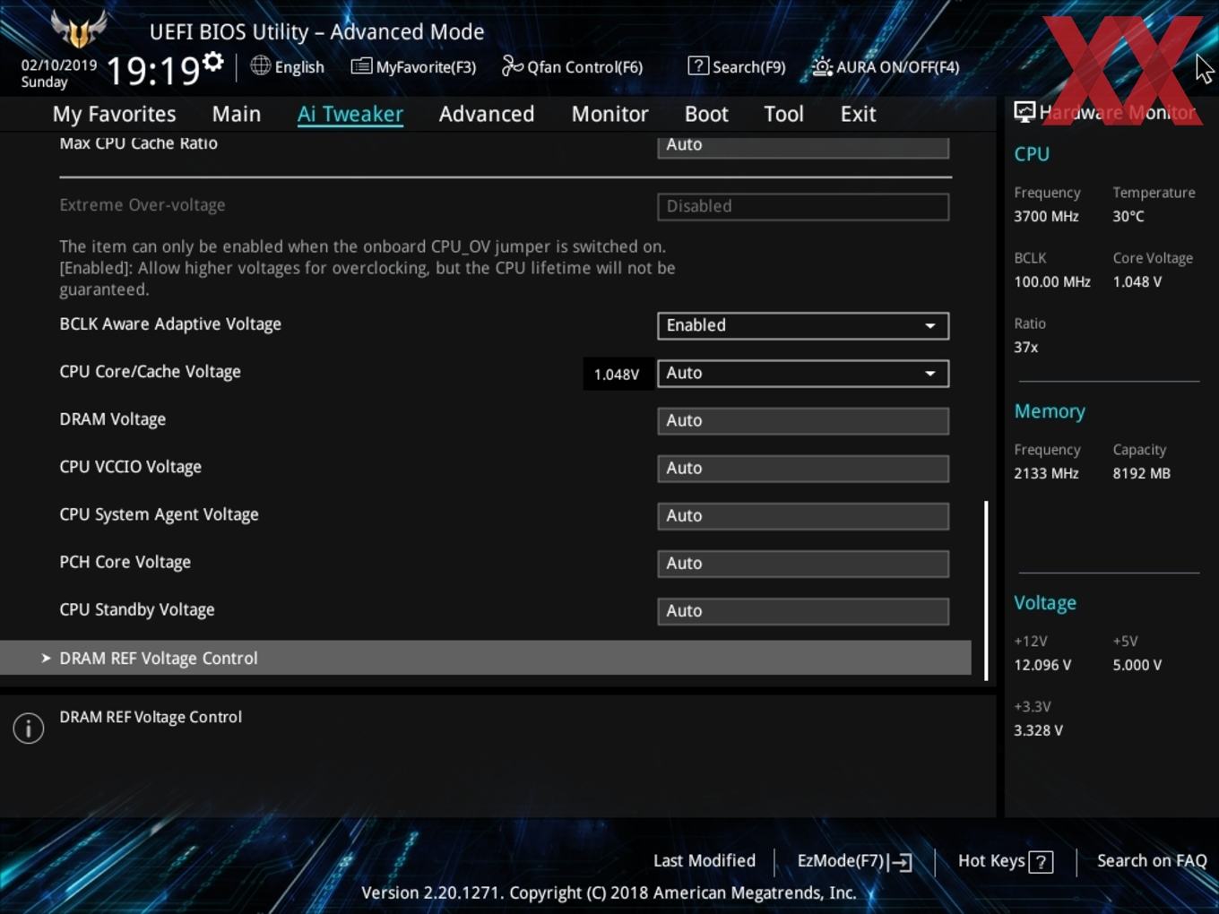Click the AURA light icon

822,66
